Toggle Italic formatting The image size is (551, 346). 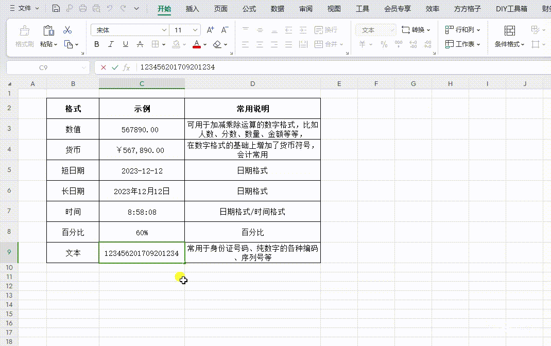tap(111, 44)
